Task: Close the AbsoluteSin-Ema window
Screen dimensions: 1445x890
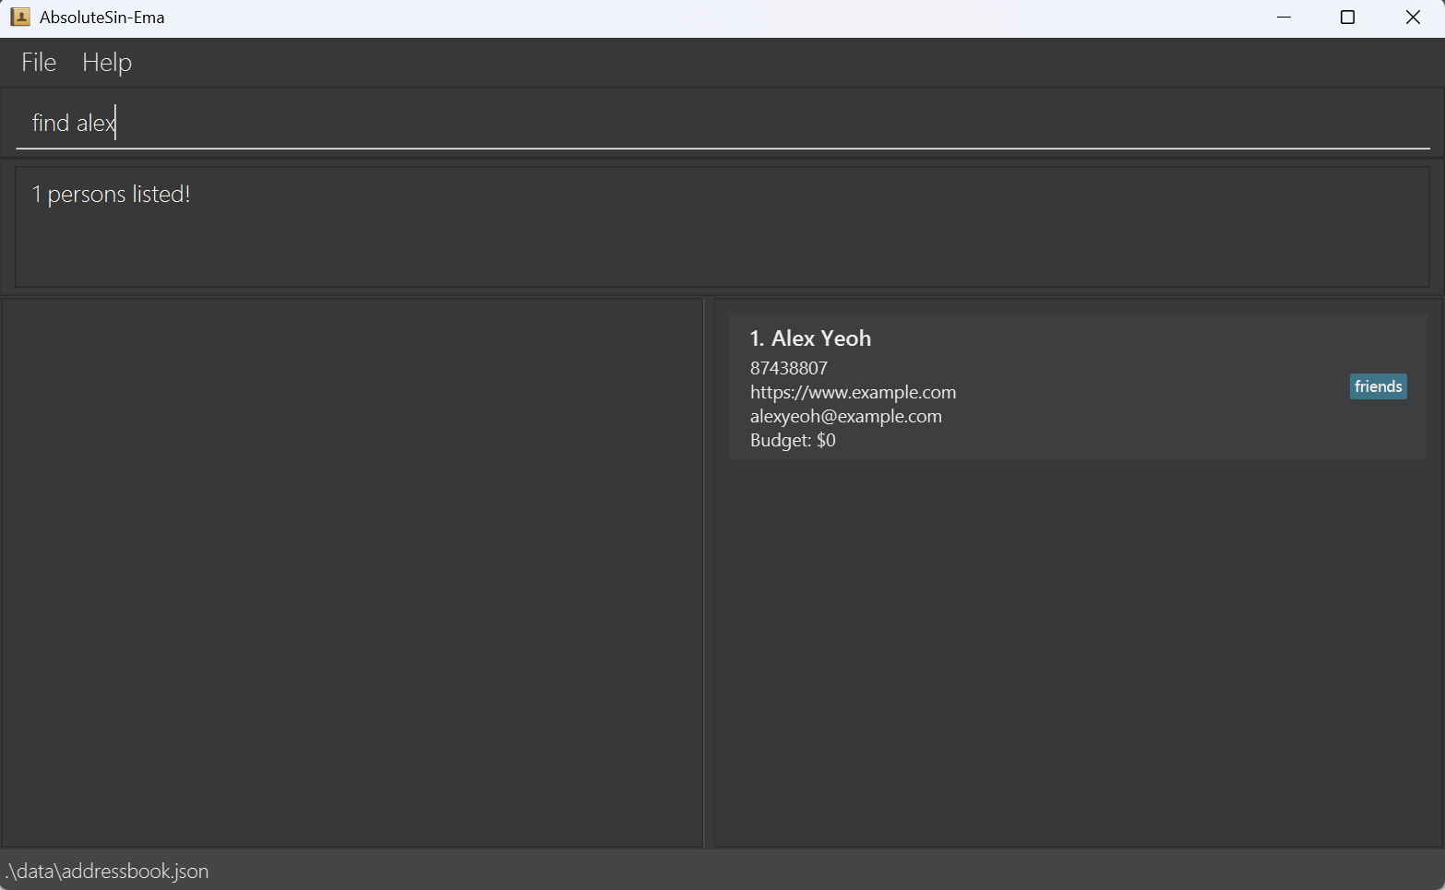Action: (x=1412, y=18)
